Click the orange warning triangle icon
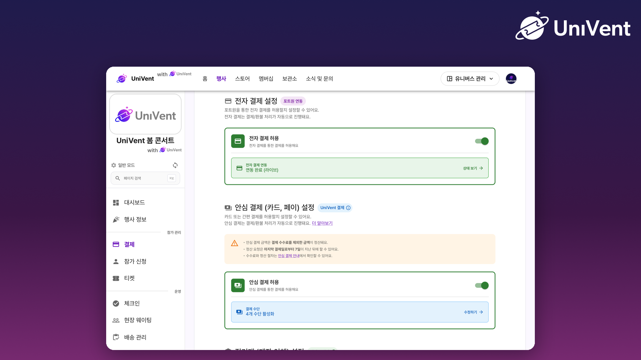 (235, 243)
